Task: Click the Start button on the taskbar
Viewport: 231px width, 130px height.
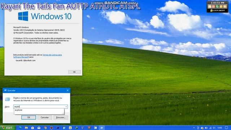Action: pyautogui.click(x=8, y=127)
